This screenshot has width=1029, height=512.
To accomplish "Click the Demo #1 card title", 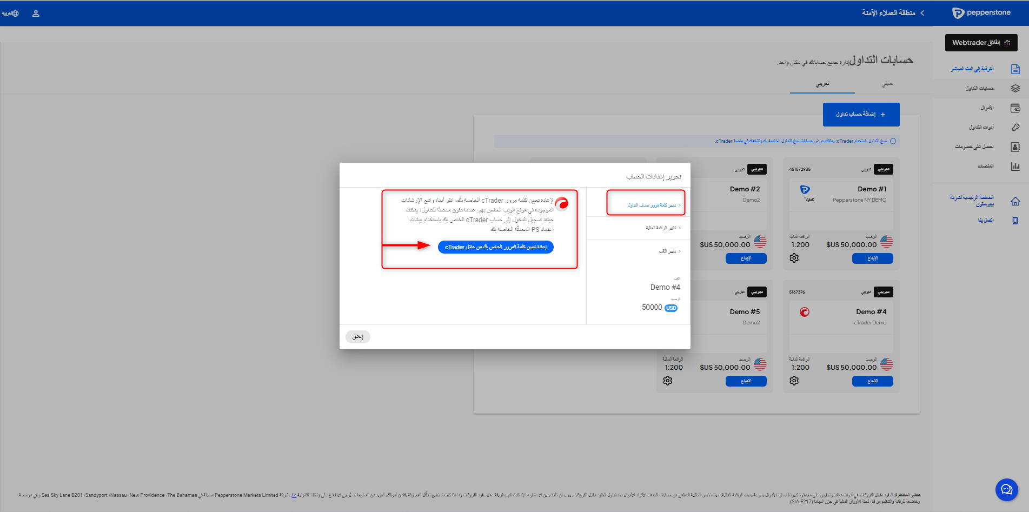I will [x=872, y=189].
